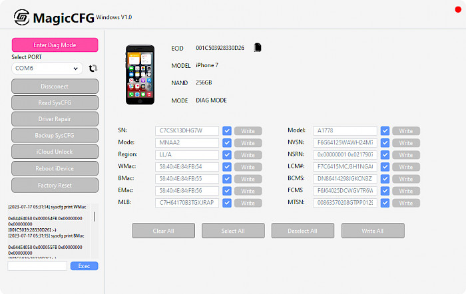Toggle the LCM# checkbox
The image size is (466, 294).
tap(385, 166)
